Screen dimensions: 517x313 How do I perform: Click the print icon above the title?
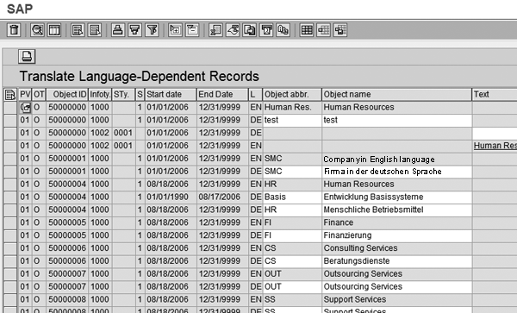(27, 56)
